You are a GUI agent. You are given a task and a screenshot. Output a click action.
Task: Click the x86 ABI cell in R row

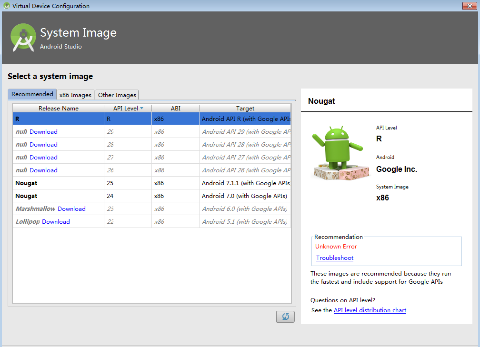(x=175, y=119)
